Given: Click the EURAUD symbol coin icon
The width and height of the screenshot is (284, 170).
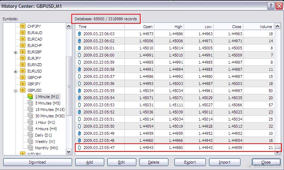Looking at the screenshot, I should pos(22,33).
